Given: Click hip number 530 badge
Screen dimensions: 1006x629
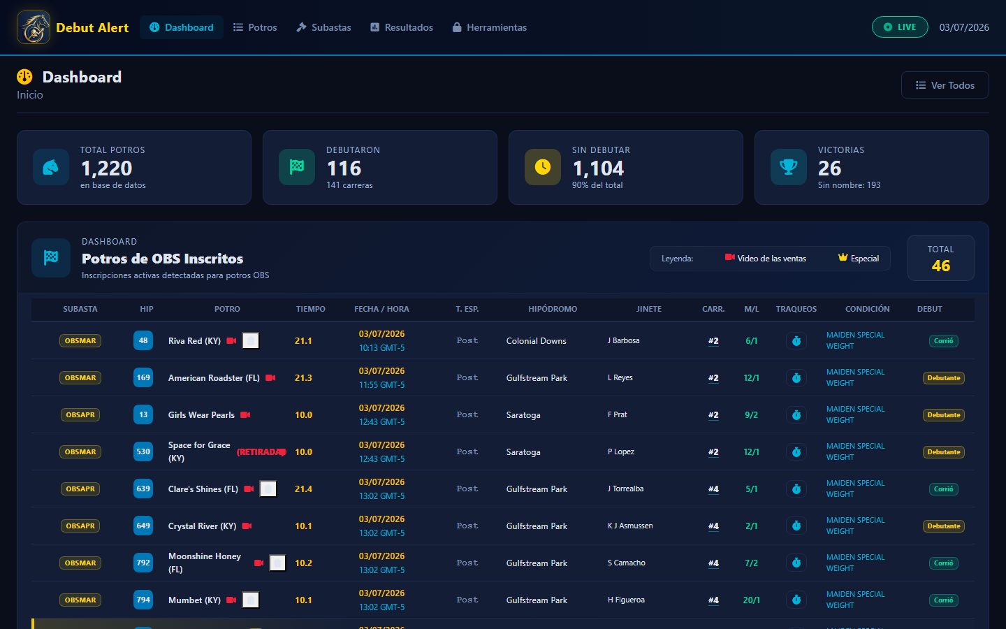Looking at the screenshot, I should click(143, 452).
